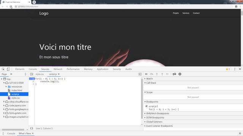Screen dimensions: 243x136
Task: Switch to the Elements tab
Action: pyautogui.click(x=20, y=69)
